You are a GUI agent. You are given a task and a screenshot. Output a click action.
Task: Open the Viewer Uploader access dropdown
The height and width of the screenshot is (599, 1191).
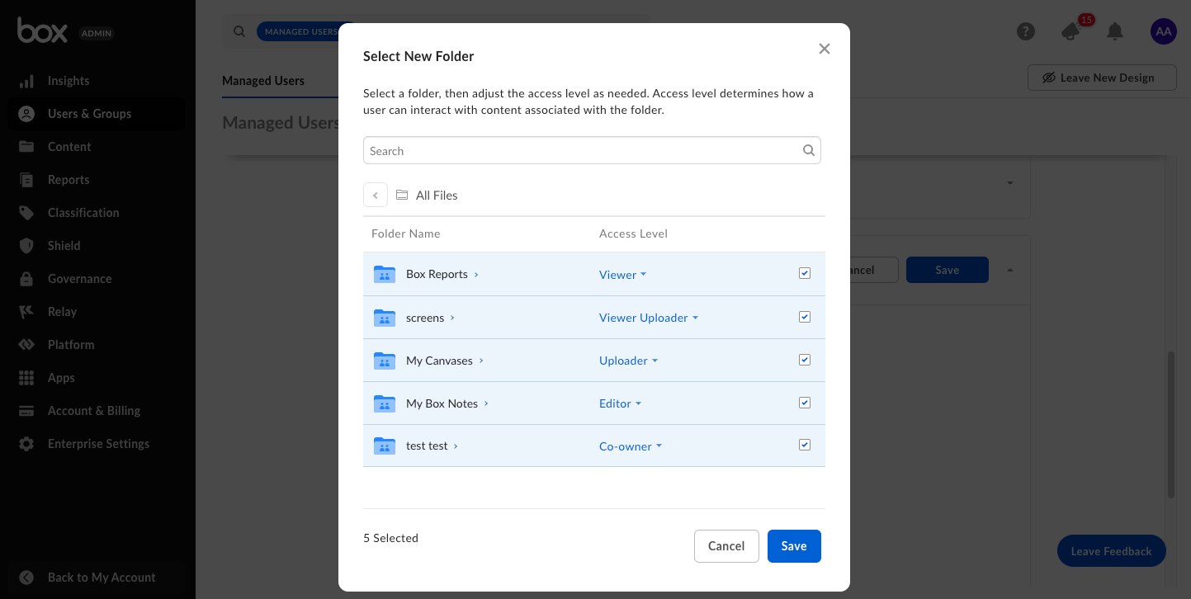point(648,318)
